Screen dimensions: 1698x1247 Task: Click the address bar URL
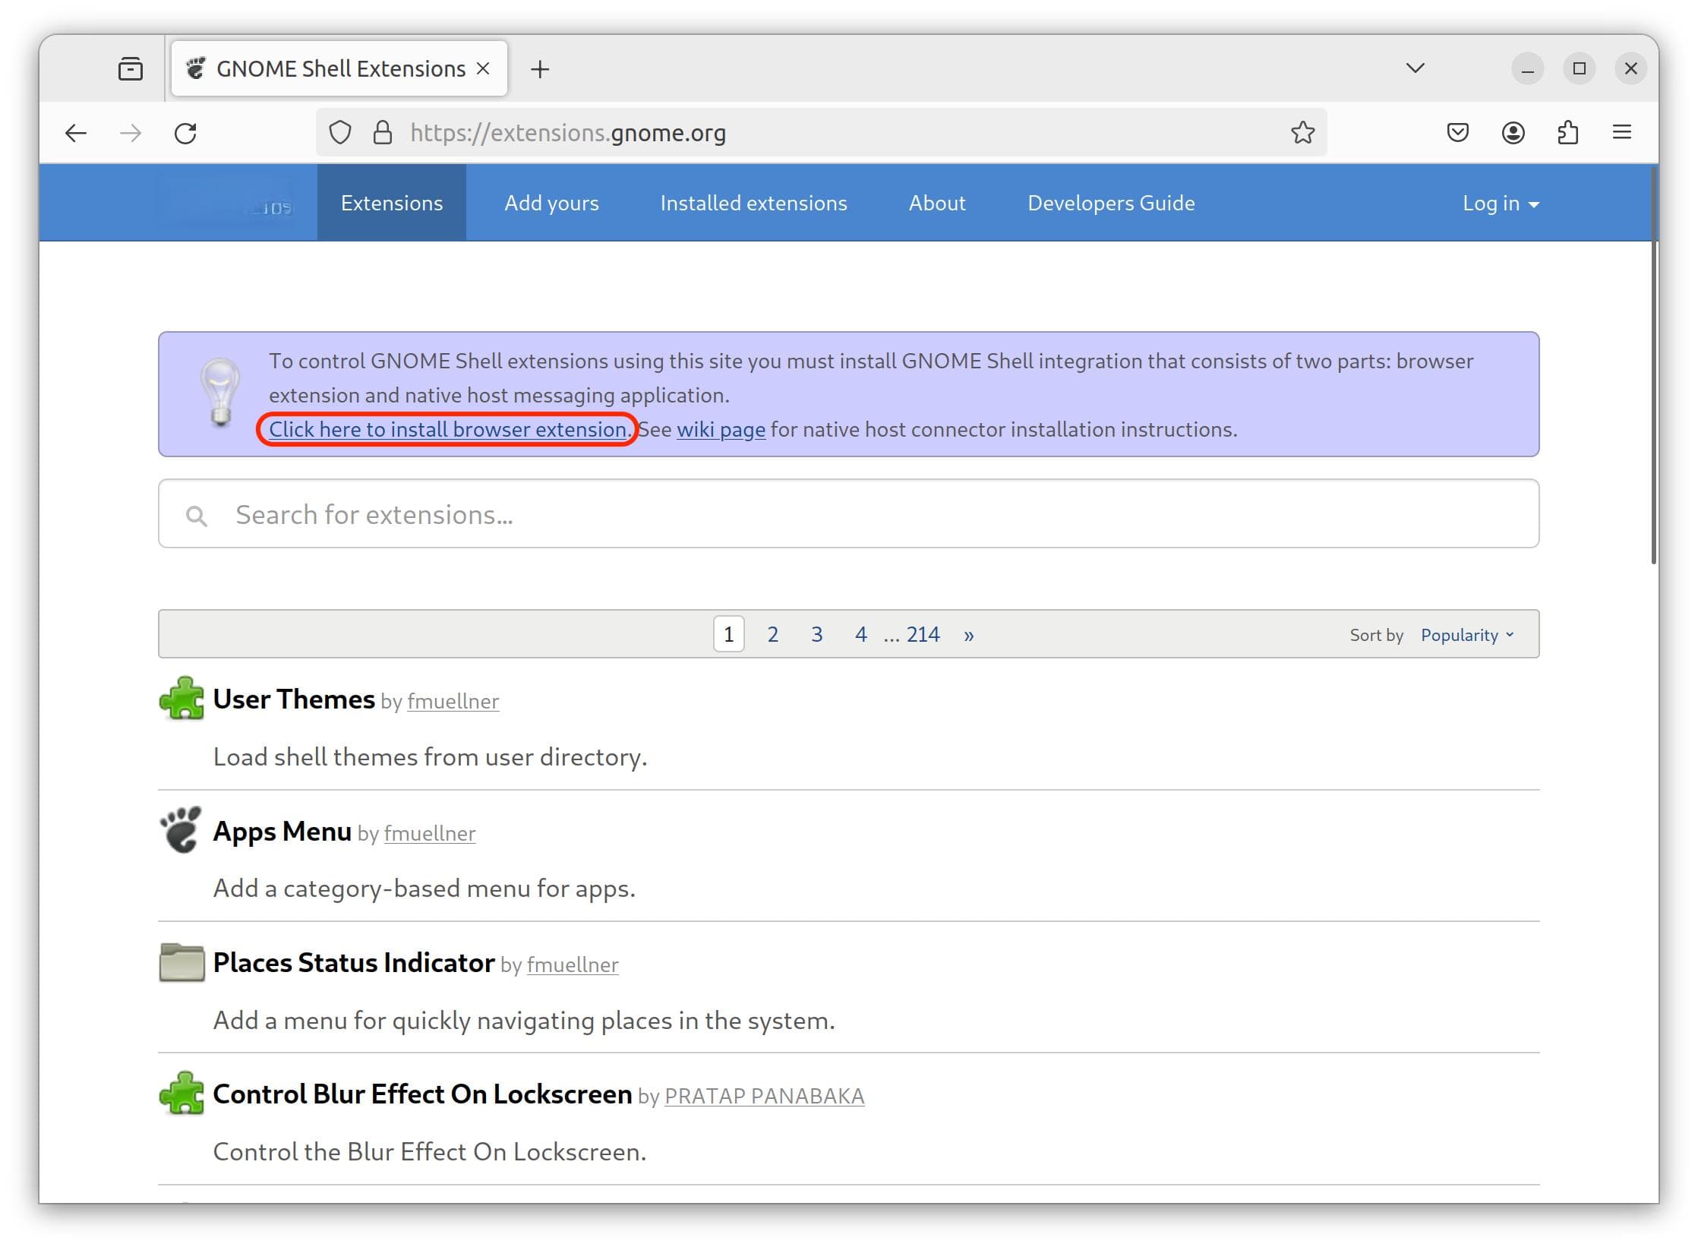[567, 133]
